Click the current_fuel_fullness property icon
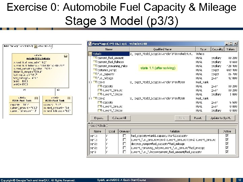The width and height of the screenshot is (243, 182). click(95, 62)
